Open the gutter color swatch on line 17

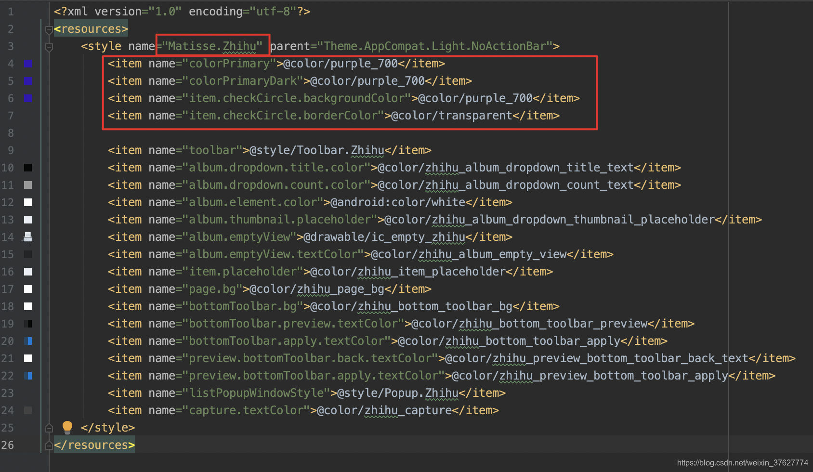(28, 289)
